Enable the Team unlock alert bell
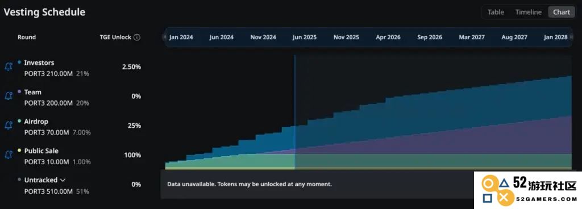 [x=9, y=96]
